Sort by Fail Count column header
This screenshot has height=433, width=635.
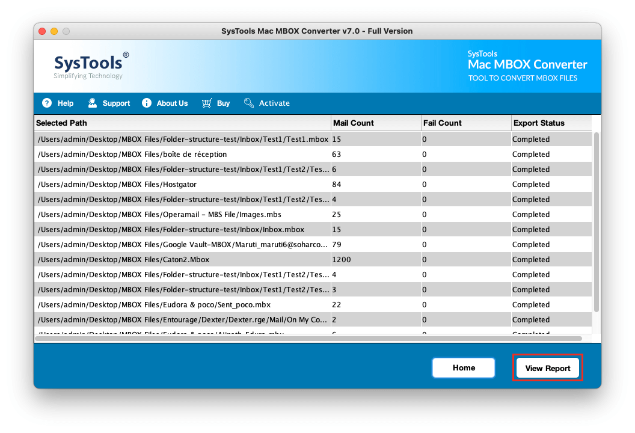(466, 123)
